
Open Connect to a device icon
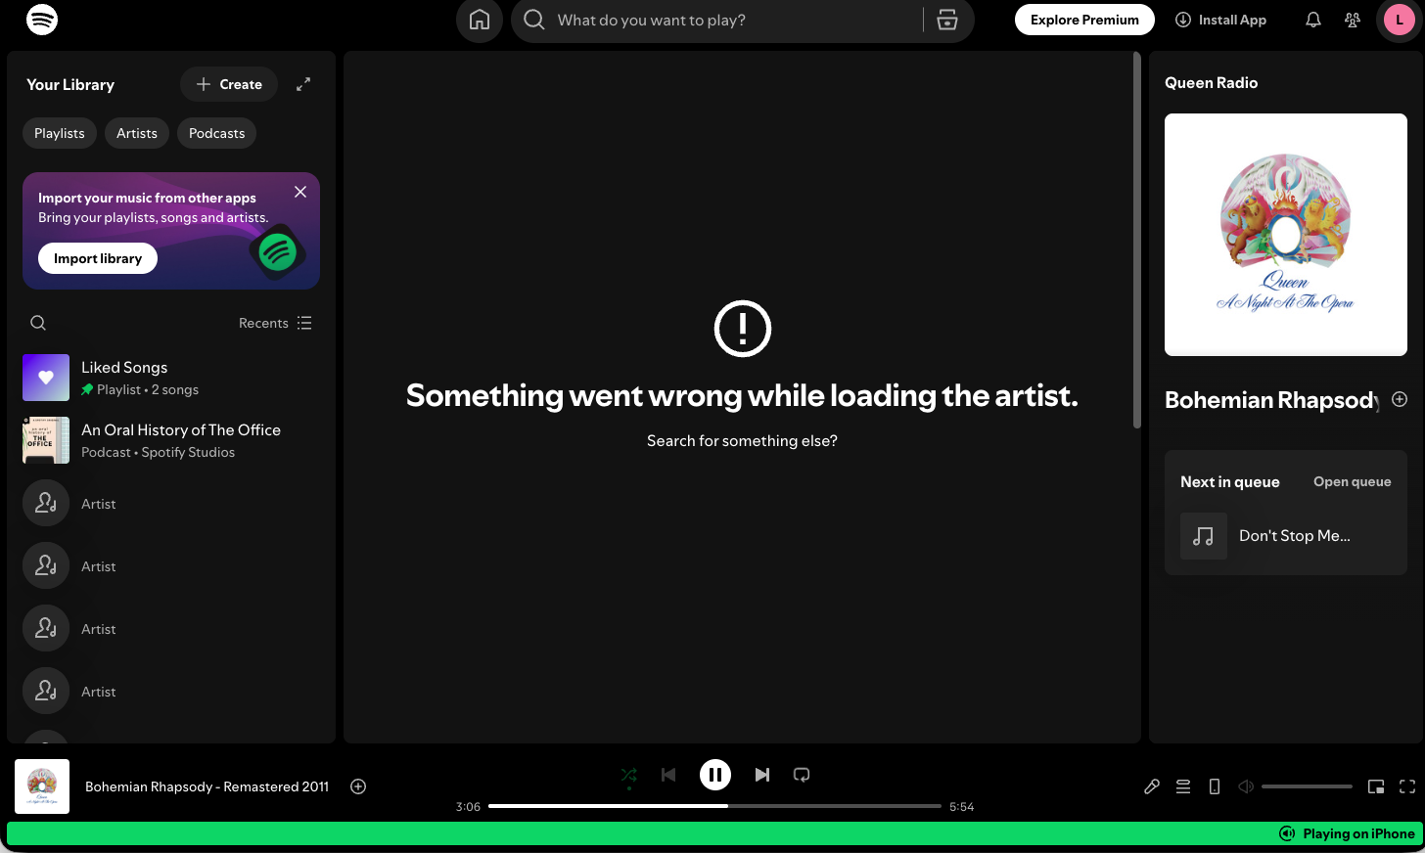click(1215, 786)
